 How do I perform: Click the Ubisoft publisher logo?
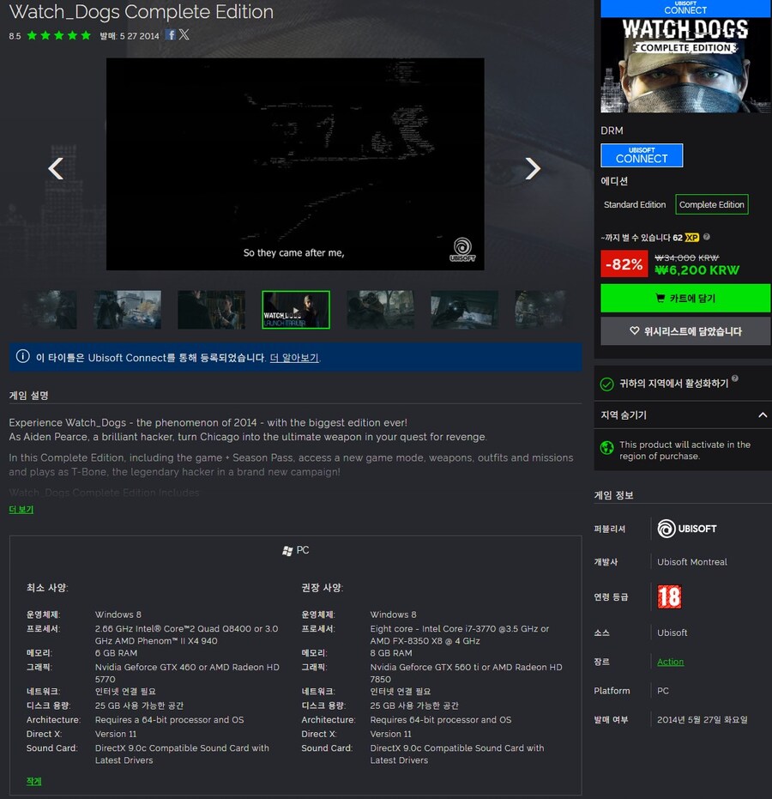pos(687,529)
